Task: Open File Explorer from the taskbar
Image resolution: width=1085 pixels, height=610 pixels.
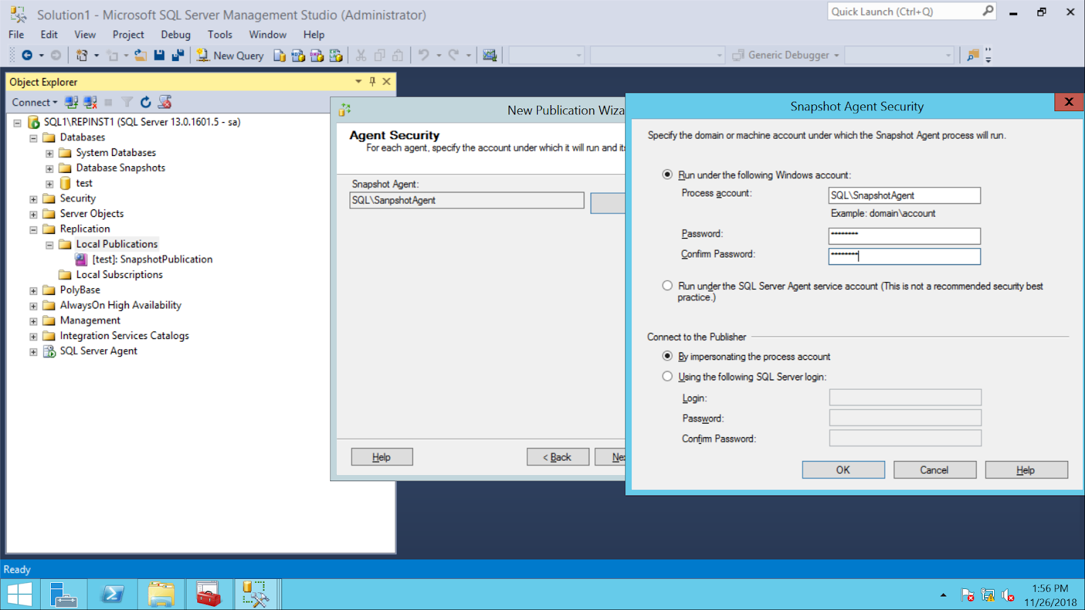Action: [x=161, y=594]
